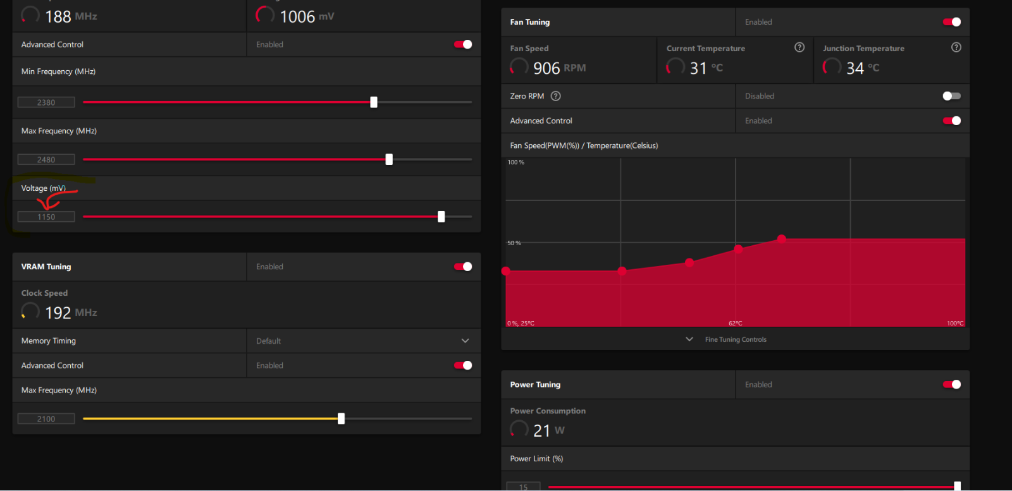Open Current Temperature help icon
The image size is (1012, 491).
(x=799, y=47)
